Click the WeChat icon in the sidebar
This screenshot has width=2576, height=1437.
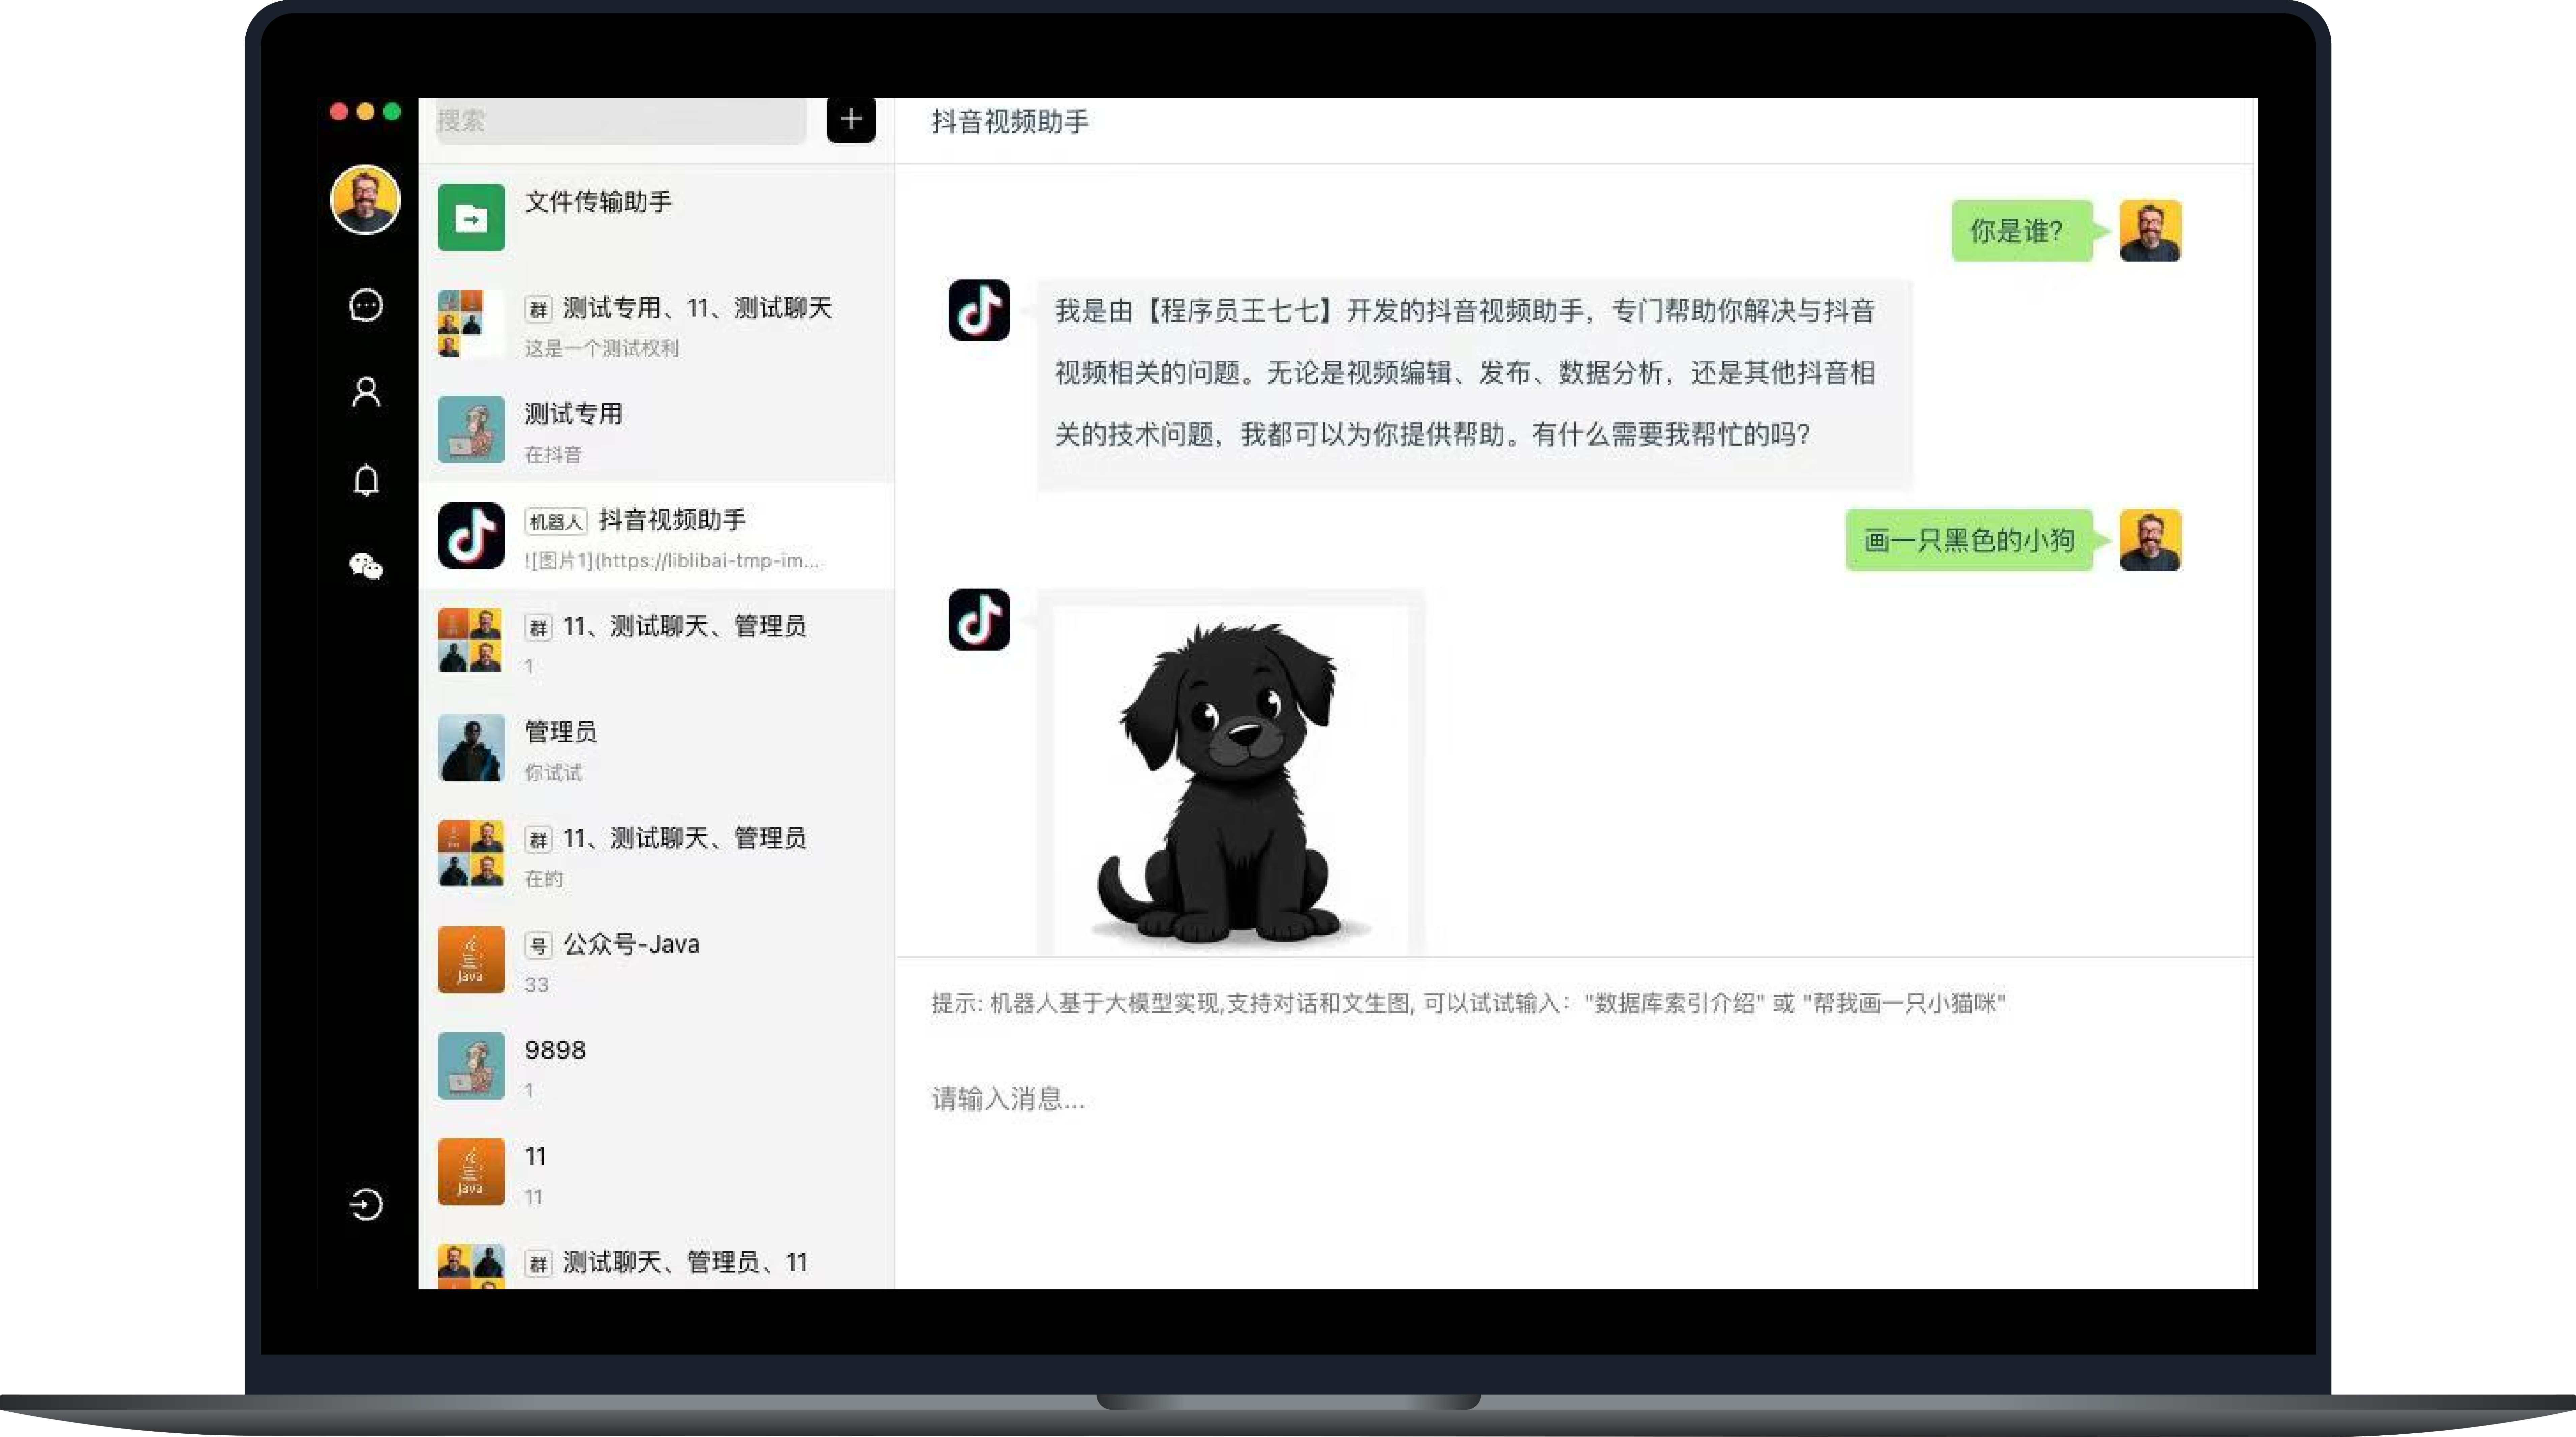tap(366, 567)
